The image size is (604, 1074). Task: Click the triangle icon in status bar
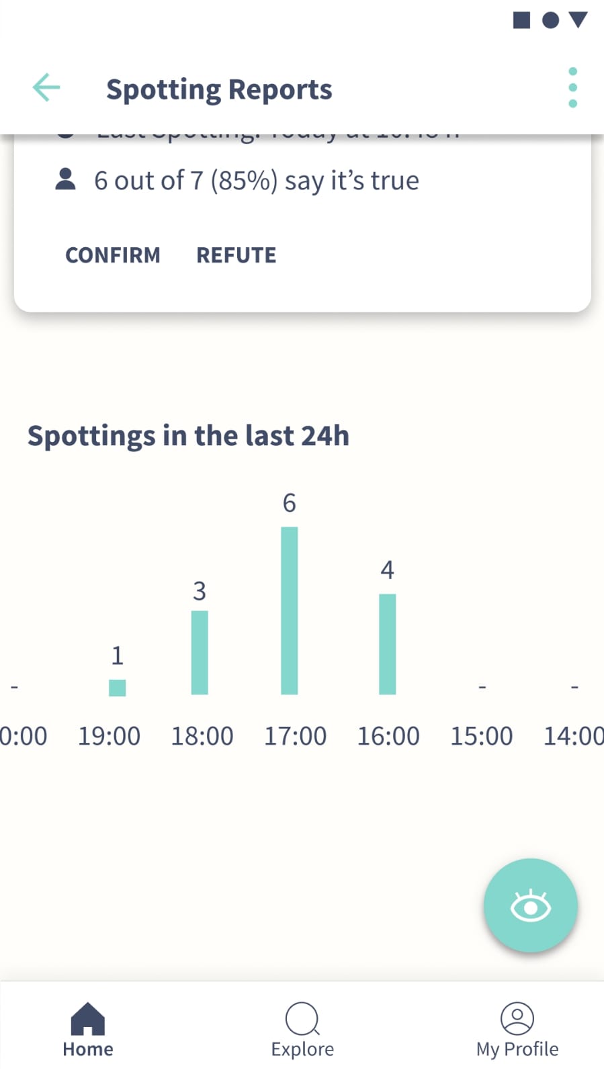pyautogui.click(x=578, y=20)
